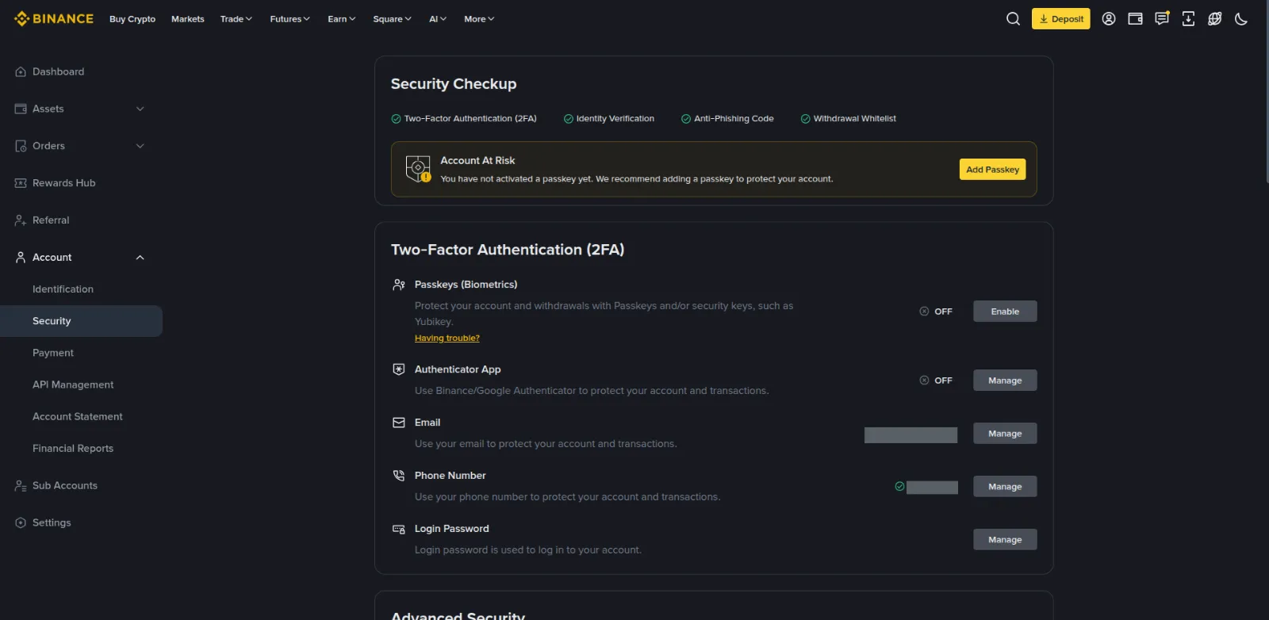The height and width of the screenshot is (620, 1269).
Task: Manage the Authenticator App
Action: coord(1005,381)
